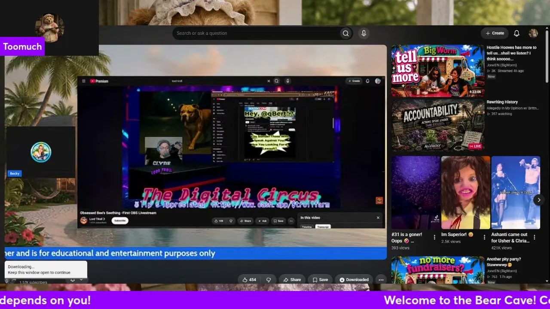Image resolution: width=550 pixels, height=309 pixels.
Task: Click the "393 views" text
Action: [x=400, y=248]
